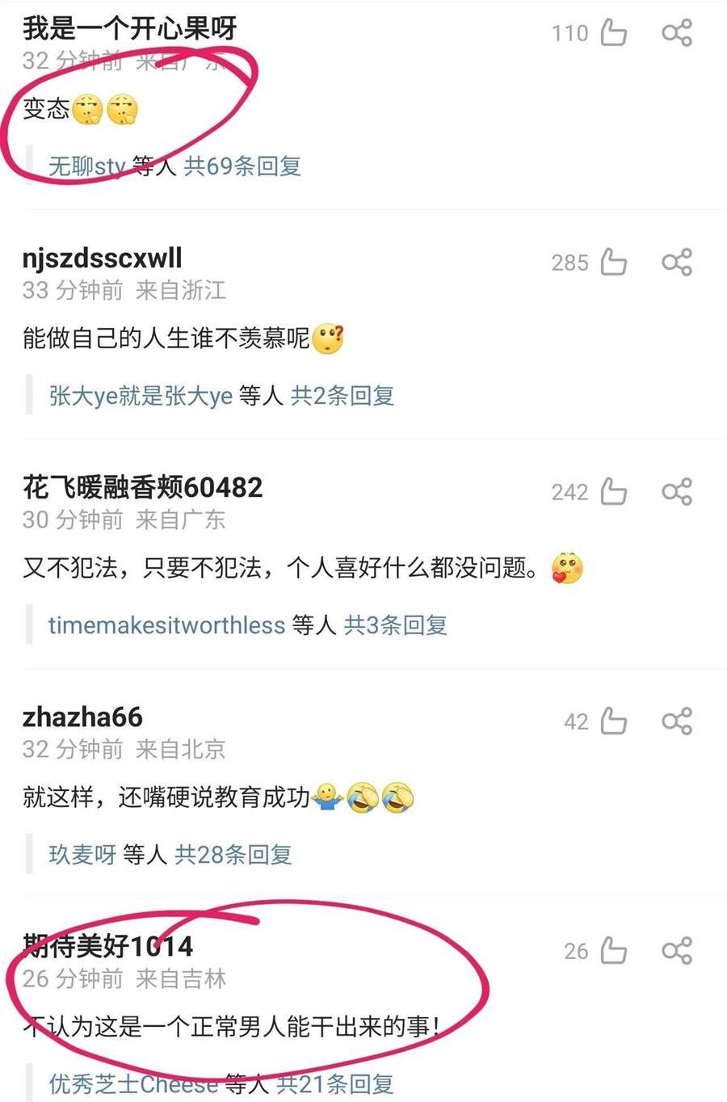Screen dimensions: 727x1102
Task: Expand the 共3条回复 replies thread
Action: 396,625
